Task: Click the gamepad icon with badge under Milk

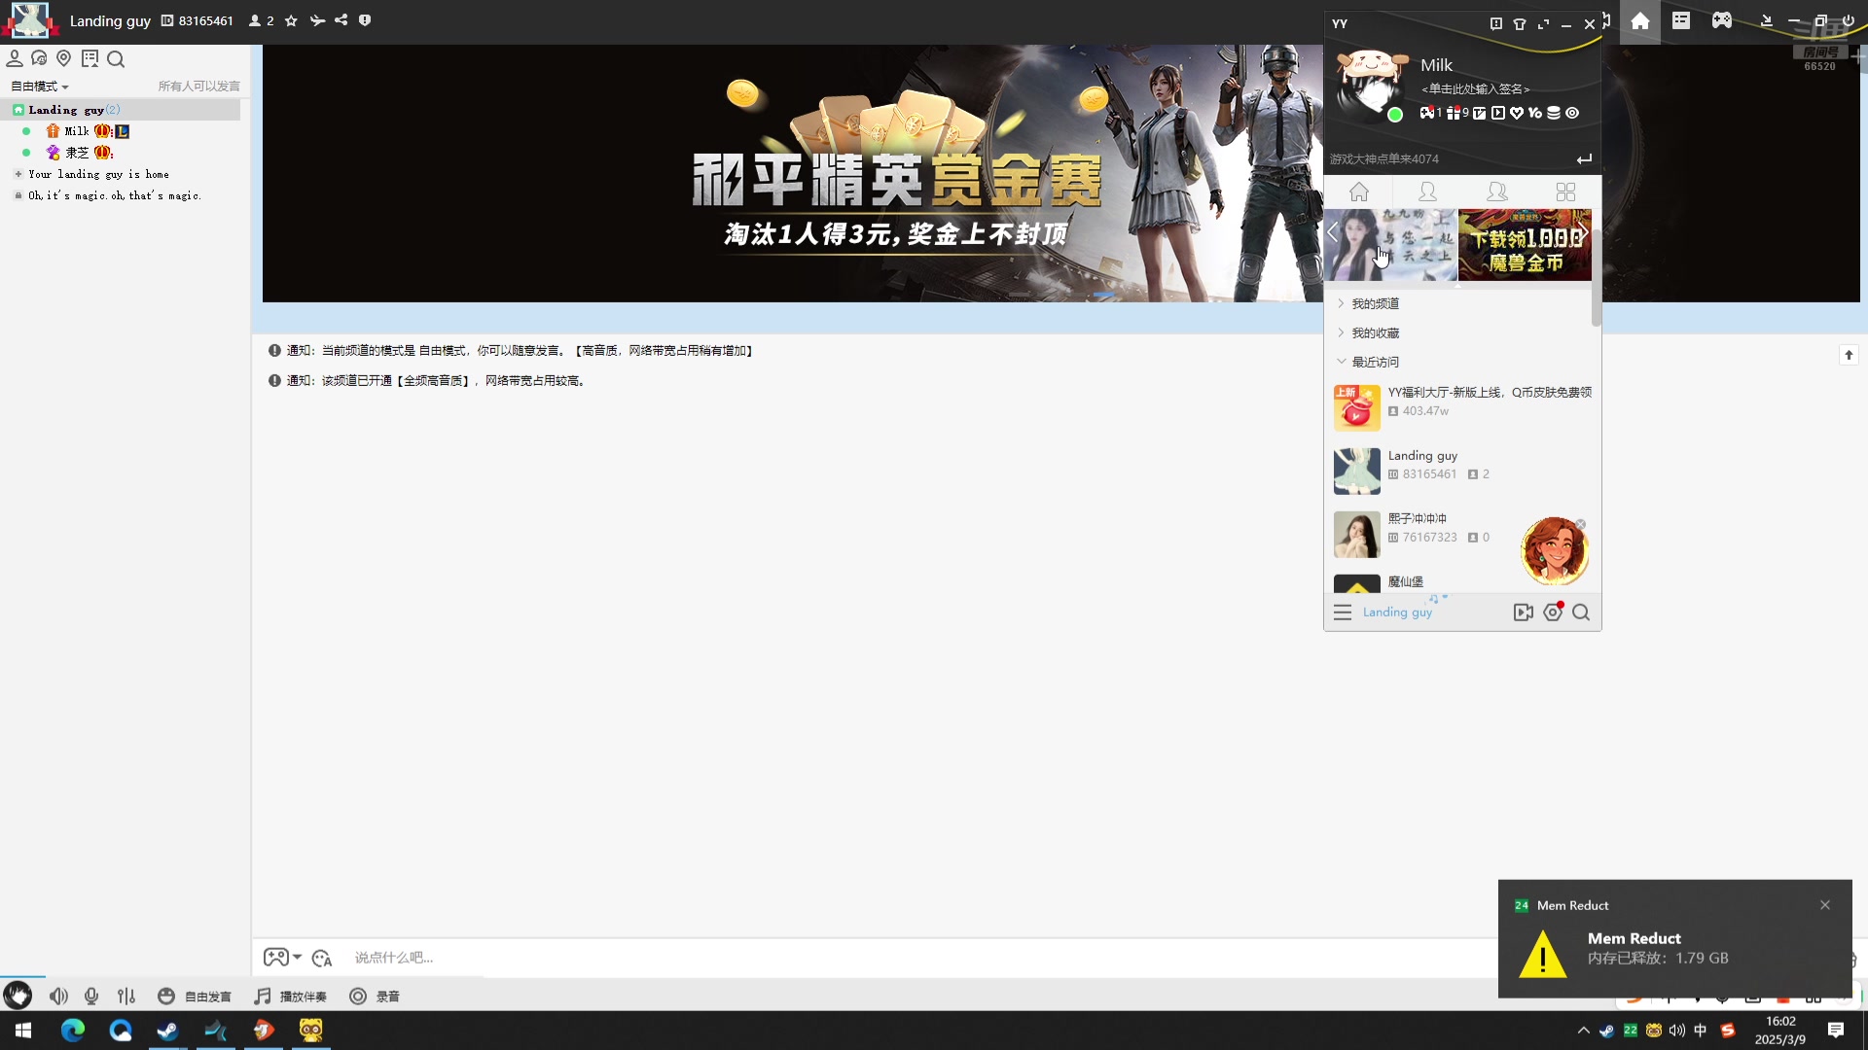Action: (x=1427, y=113)
